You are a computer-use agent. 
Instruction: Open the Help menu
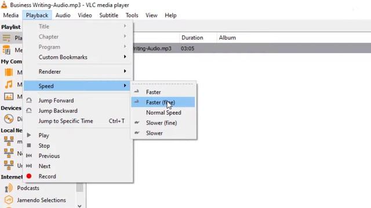click(x=170, y=16)
